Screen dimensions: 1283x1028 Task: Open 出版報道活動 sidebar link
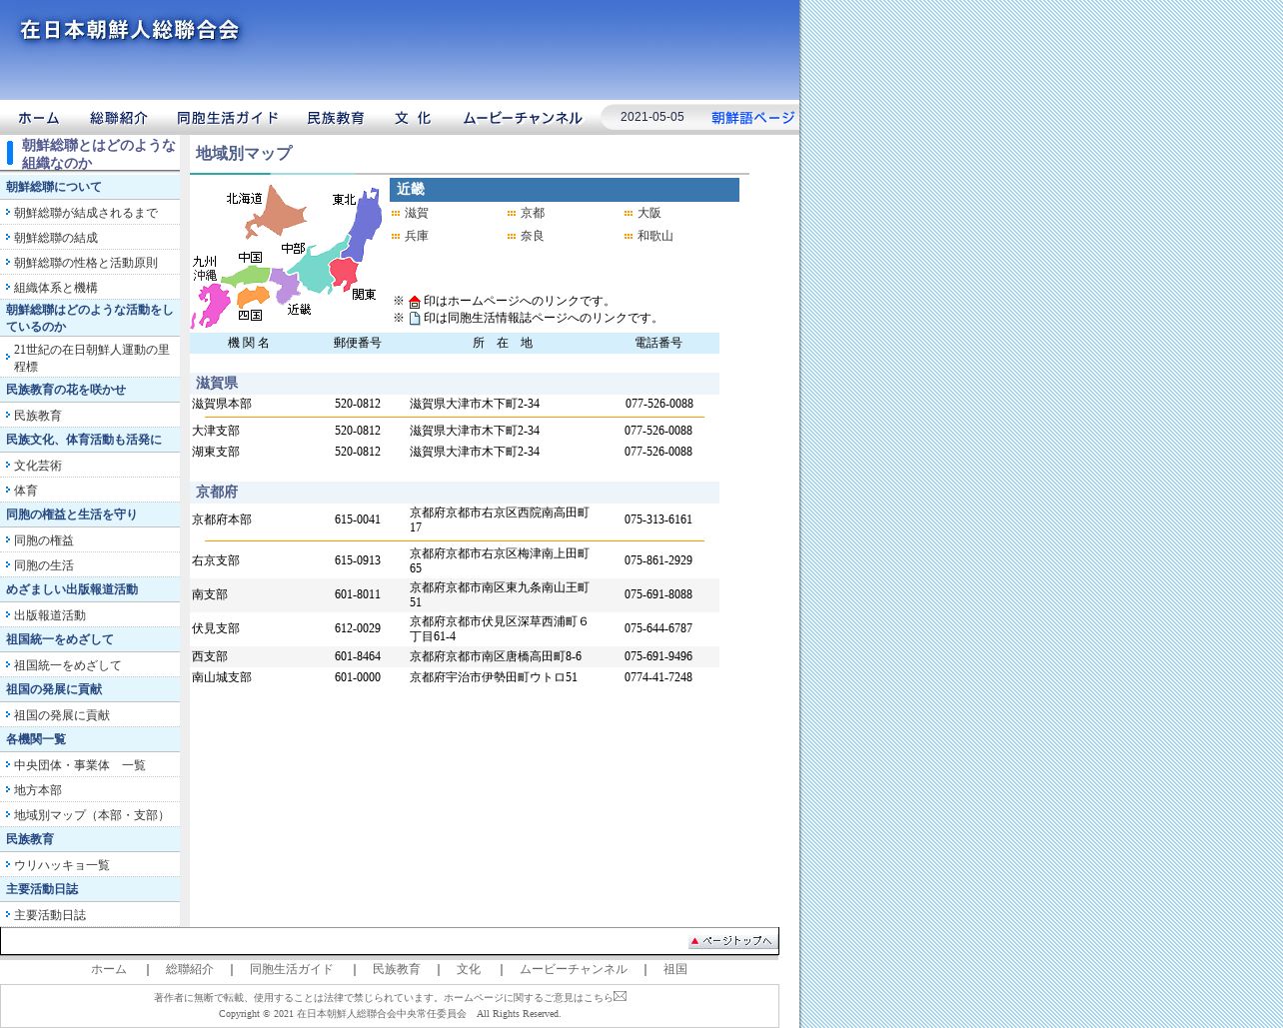point(50,615)
